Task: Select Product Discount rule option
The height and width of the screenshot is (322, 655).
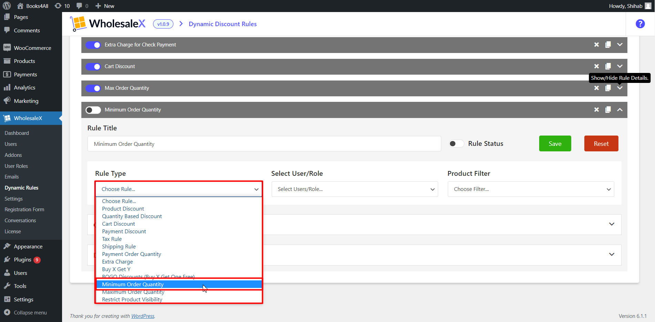Action: (179, 208)
